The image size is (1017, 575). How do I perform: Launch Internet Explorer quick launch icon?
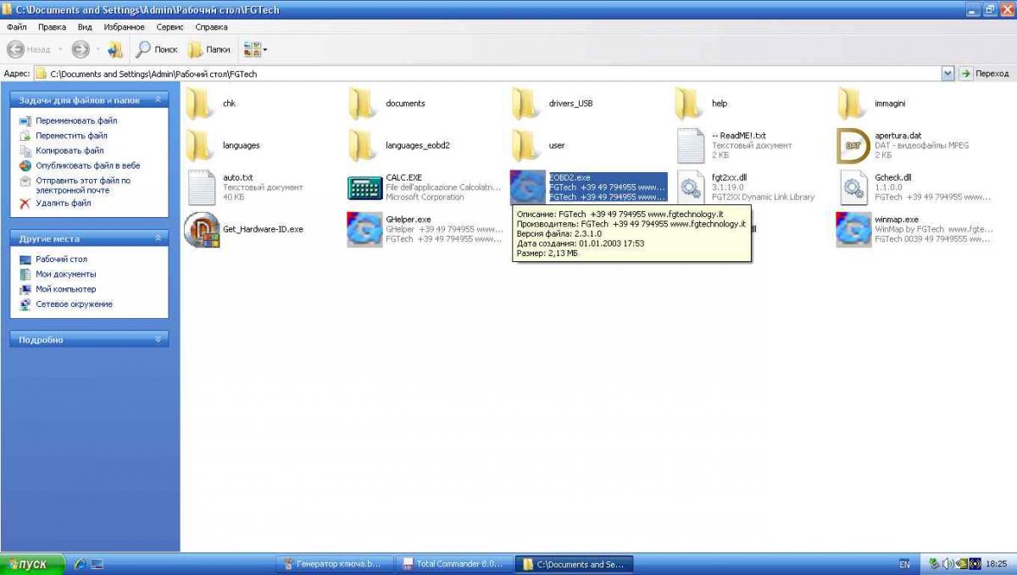click(81, 564)
